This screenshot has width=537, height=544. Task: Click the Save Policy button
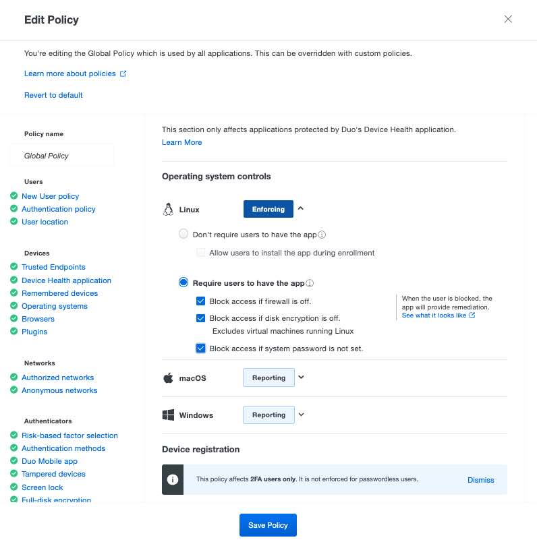click(x=268, y=525)
